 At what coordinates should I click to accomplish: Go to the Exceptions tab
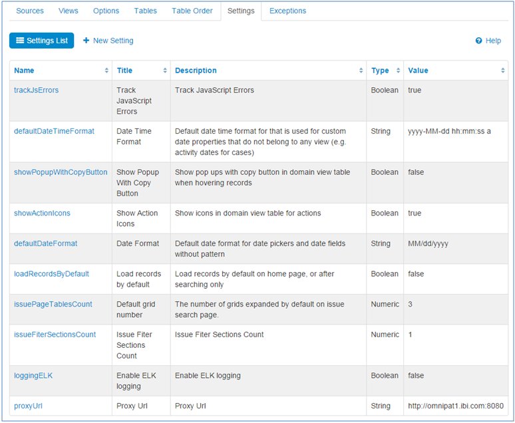[x=287, y=11]
